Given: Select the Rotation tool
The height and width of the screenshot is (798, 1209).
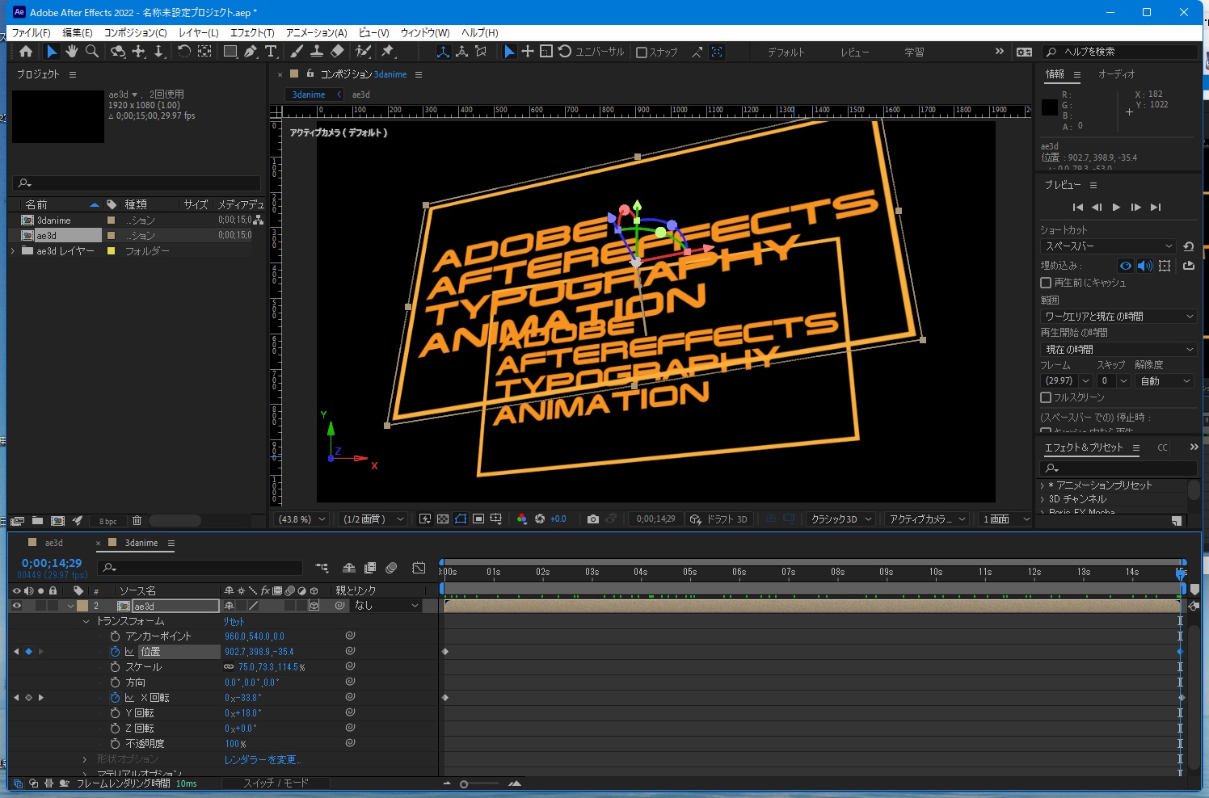Looking at the screenshot, I should click(183, 52).
